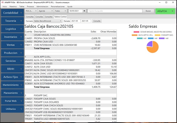Open the Inventarios sidebar section
The width and height of the screenshot is (177, 123).
[12, 37]
